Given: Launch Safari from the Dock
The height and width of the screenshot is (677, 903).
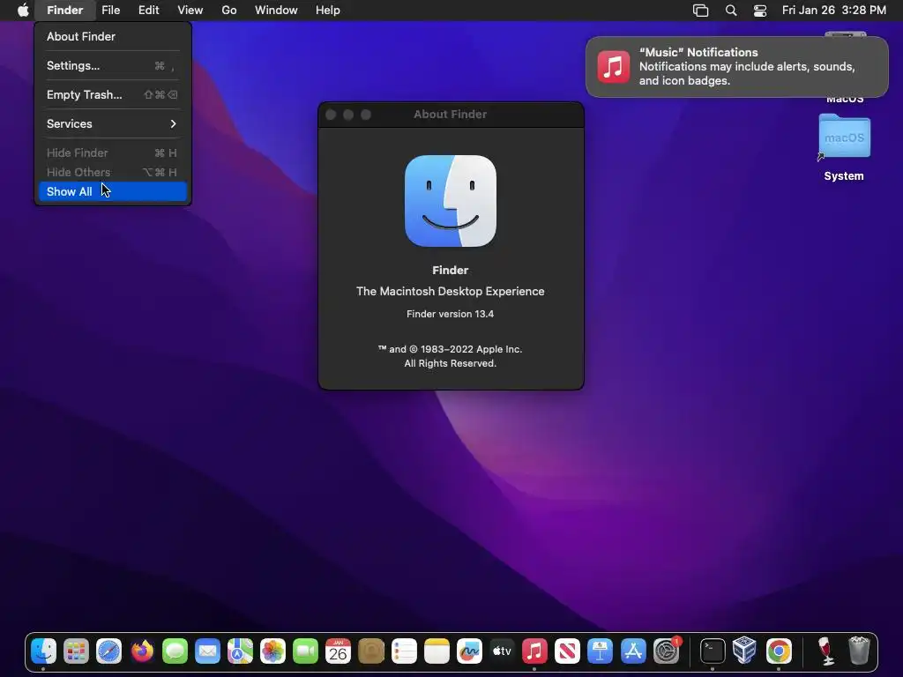Looking at the screenshot, I should pyautogui.click(x=108, y=651).
